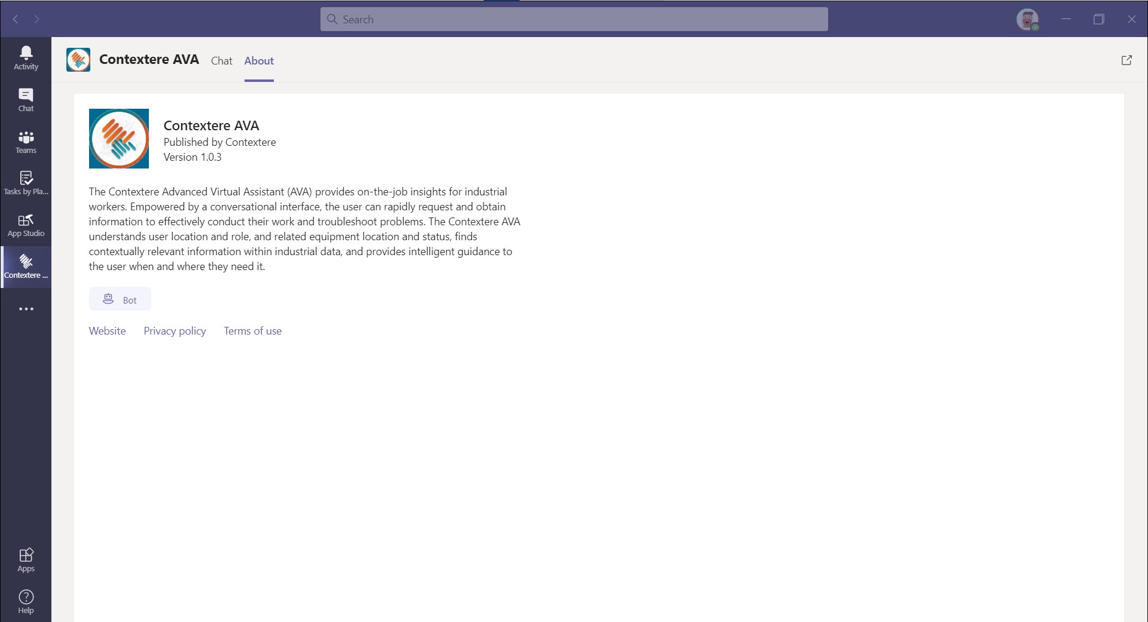Minimize the Teams window
Screen dimensions: 1148x622
point(1065,19)
